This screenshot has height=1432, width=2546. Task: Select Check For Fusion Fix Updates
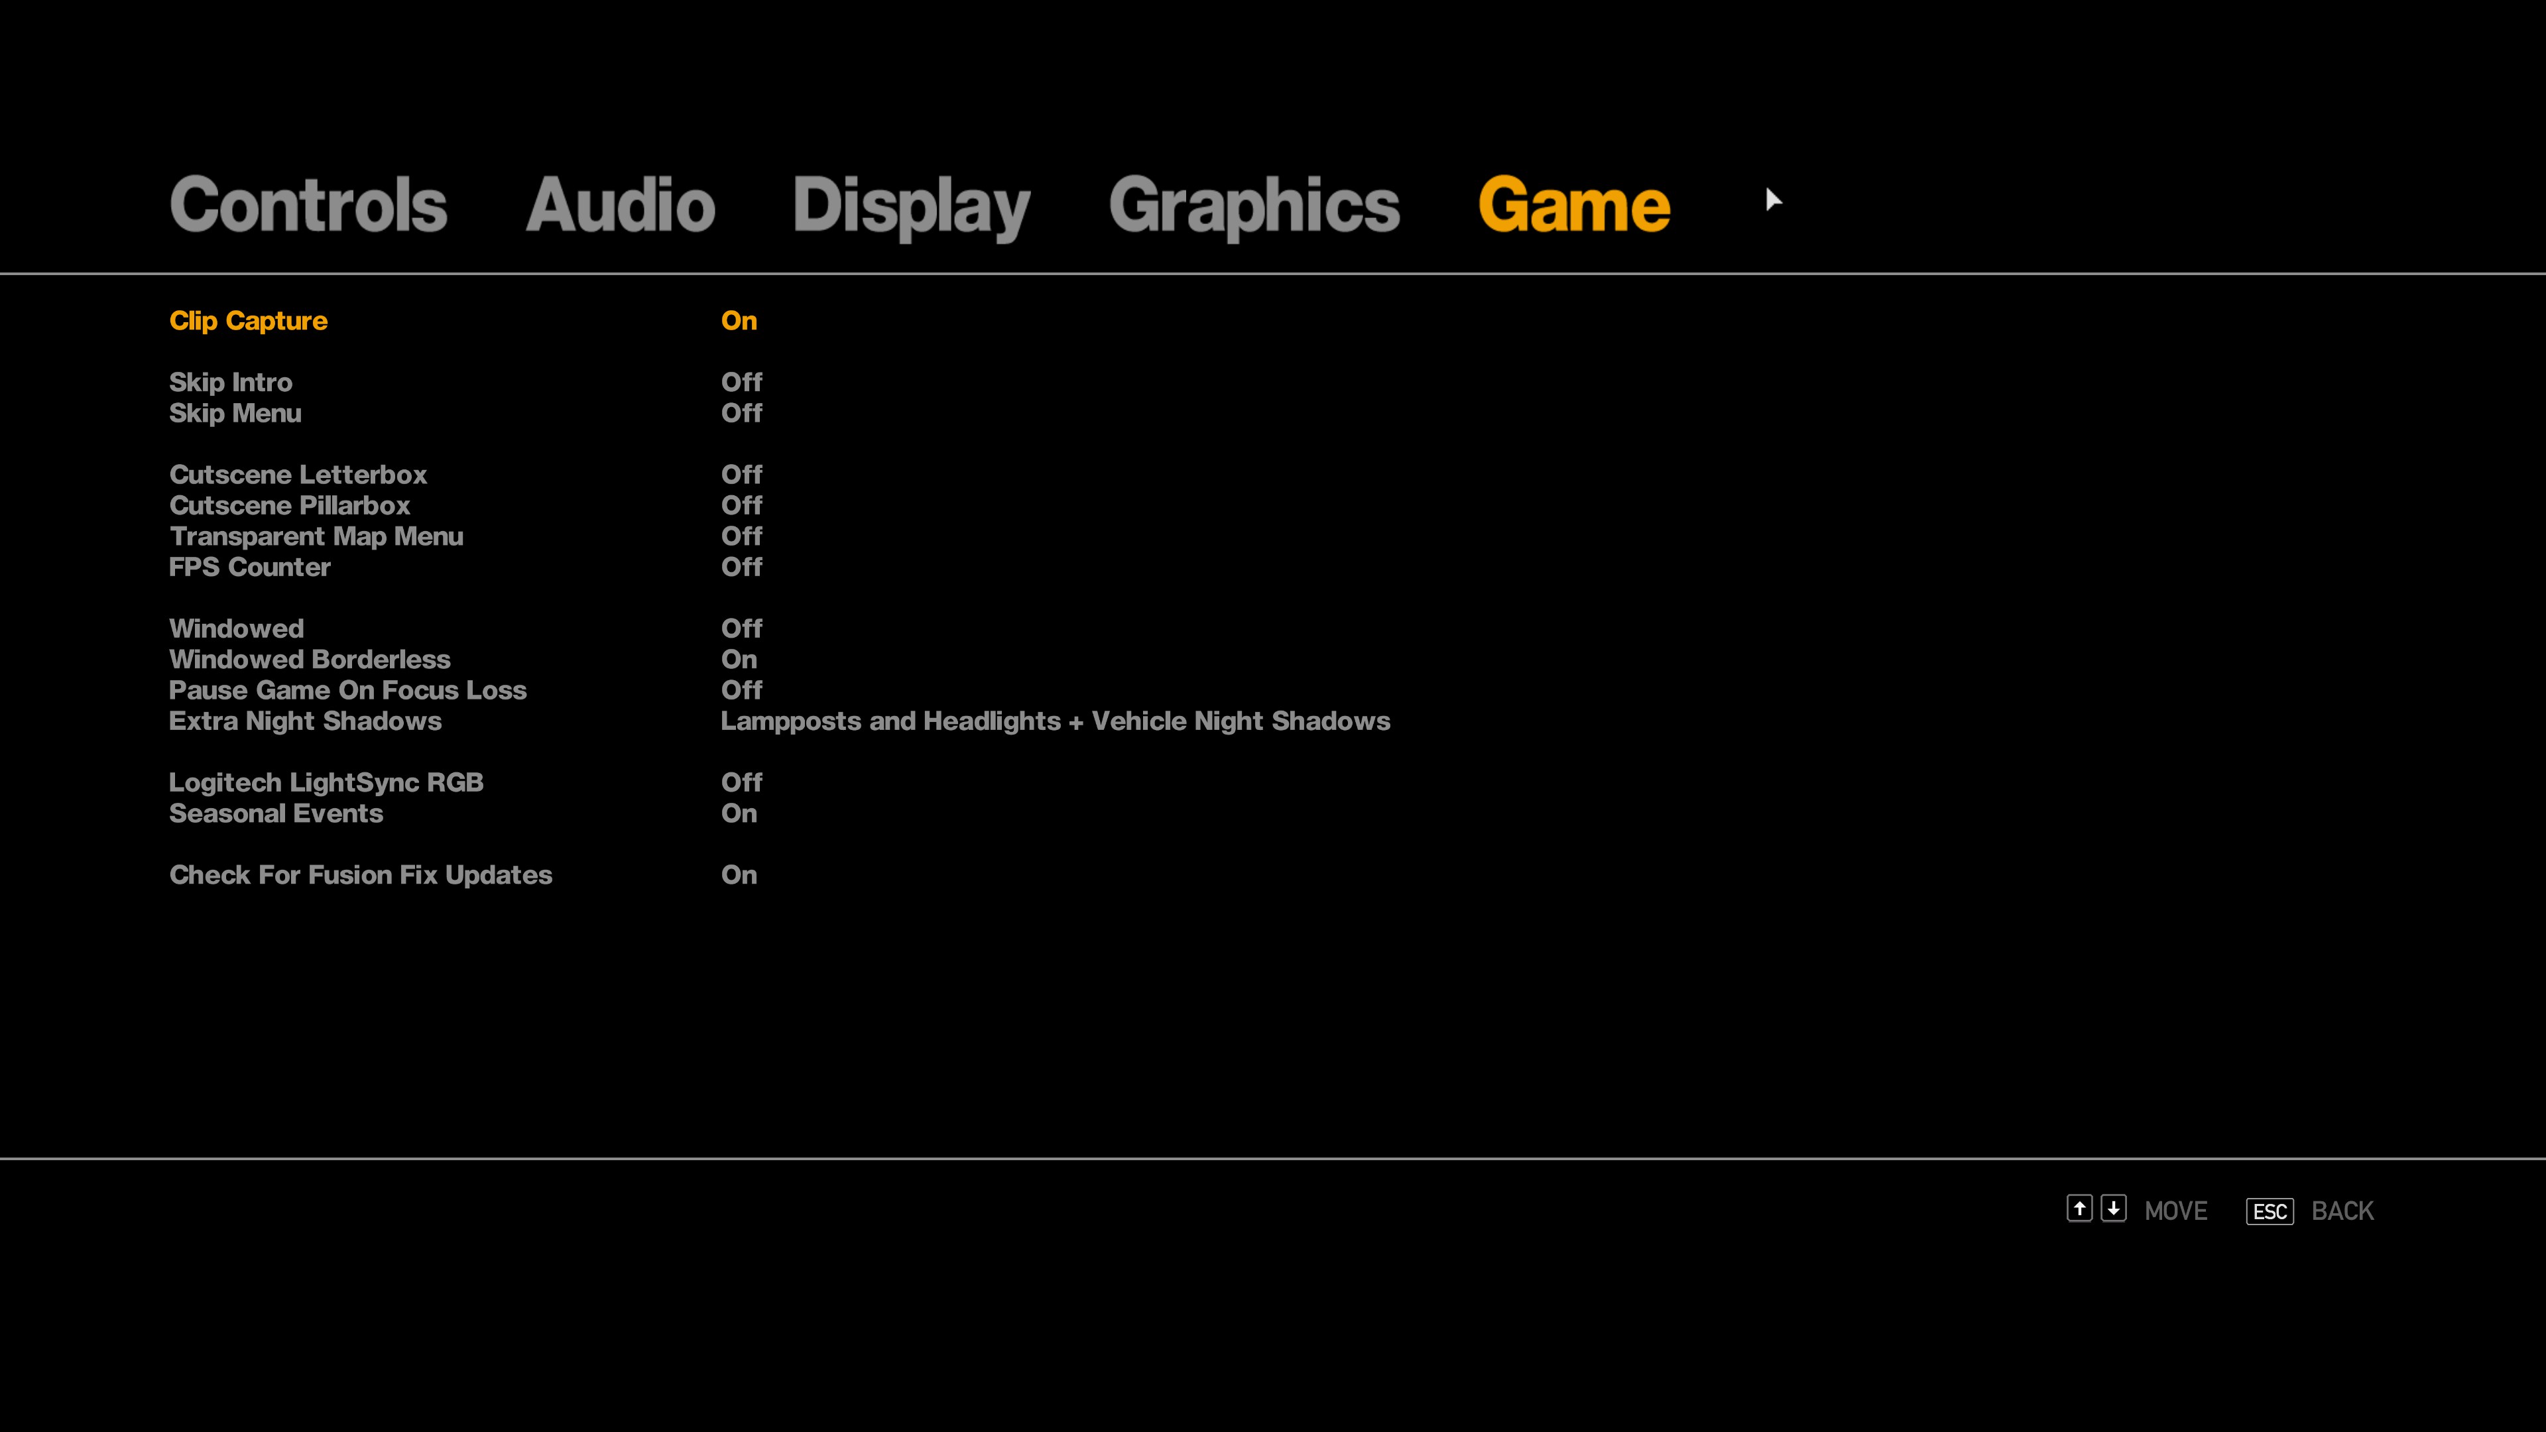pos(360,874)
